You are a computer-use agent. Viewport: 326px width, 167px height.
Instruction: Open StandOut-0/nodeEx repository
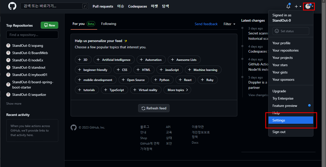click(28, 60)
